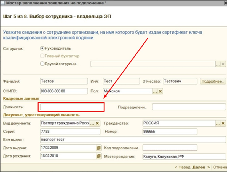Select the Главный бухгалтер radio option
The image size is (228, 172).
[x=42, y=56]
